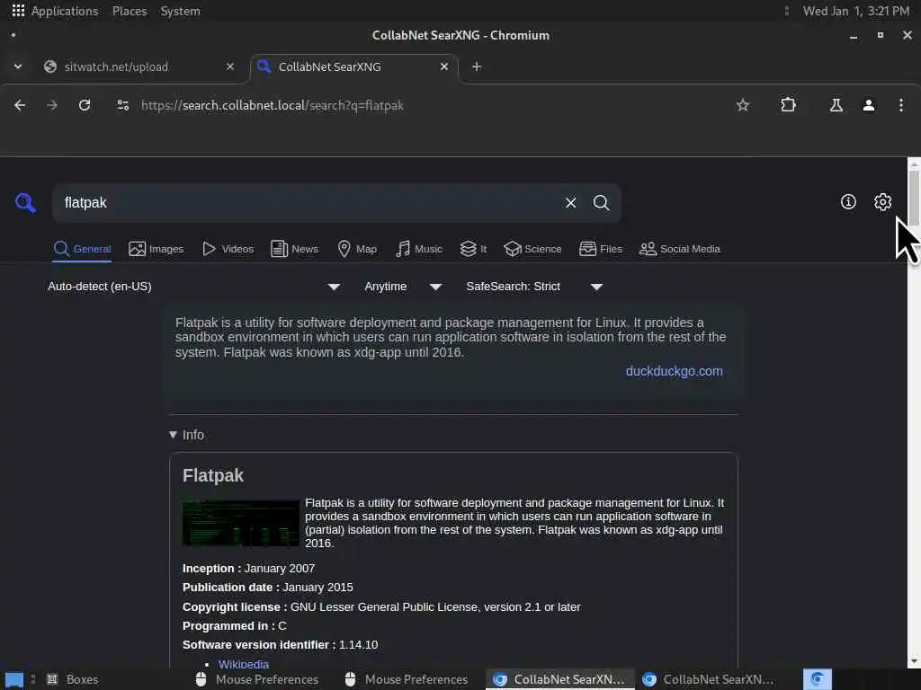The image size is (921, 690).
Task: Click the Programmed in C line
Action: 235,625
